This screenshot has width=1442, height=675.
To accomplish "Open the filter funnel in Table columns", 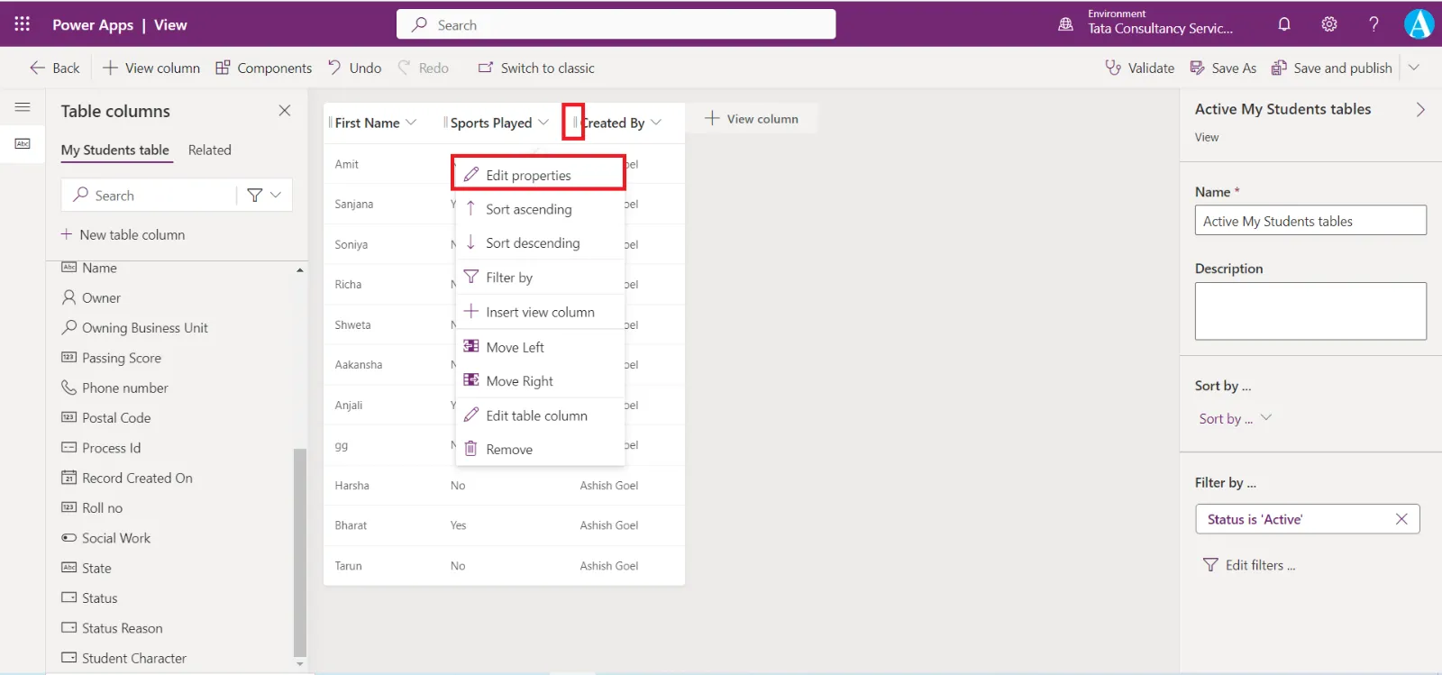I will (255, 195).
